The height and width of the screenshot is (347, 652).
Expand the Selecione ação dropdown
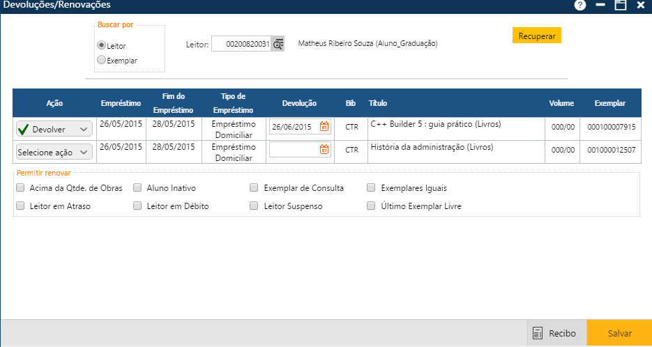(x=54, y=152)
